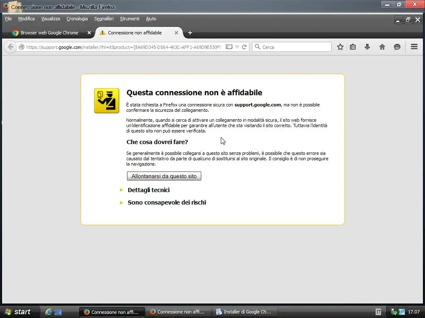The width and height of the screenshot is (425, 318).
Task: Open the Aiuto menu
Action: coord(151,19)
